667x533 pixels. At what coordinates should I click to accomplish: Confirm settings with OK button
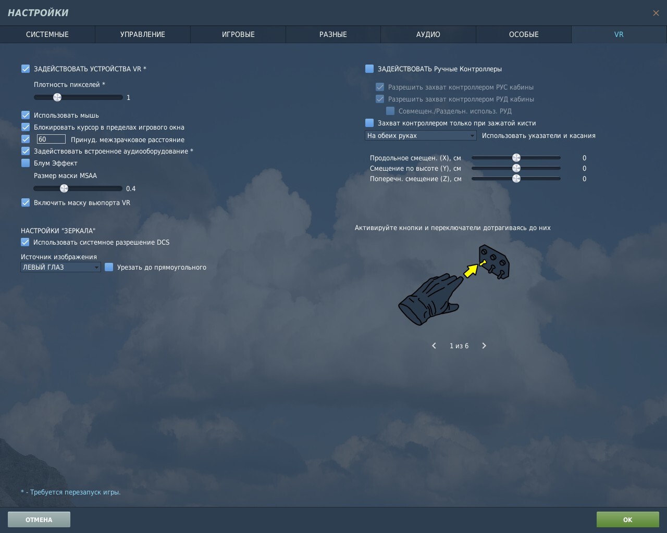628,519
